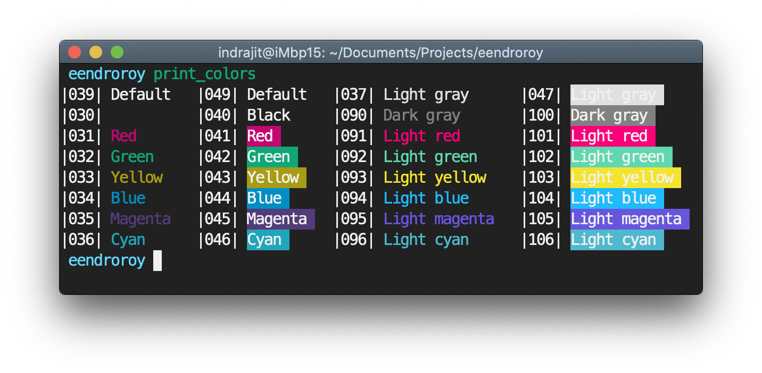Select the code number 040
The height and width of the screenshot is (373, 762).
tap(217, 115)
